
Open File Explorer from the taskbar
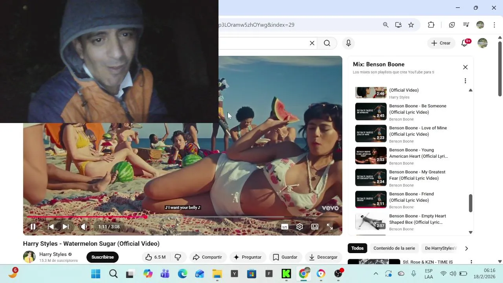click(217, 274)
